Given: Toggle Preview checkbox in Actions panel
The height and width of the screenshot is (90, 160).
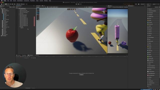Looking at the screenshot, I should [x=148, y=88].
